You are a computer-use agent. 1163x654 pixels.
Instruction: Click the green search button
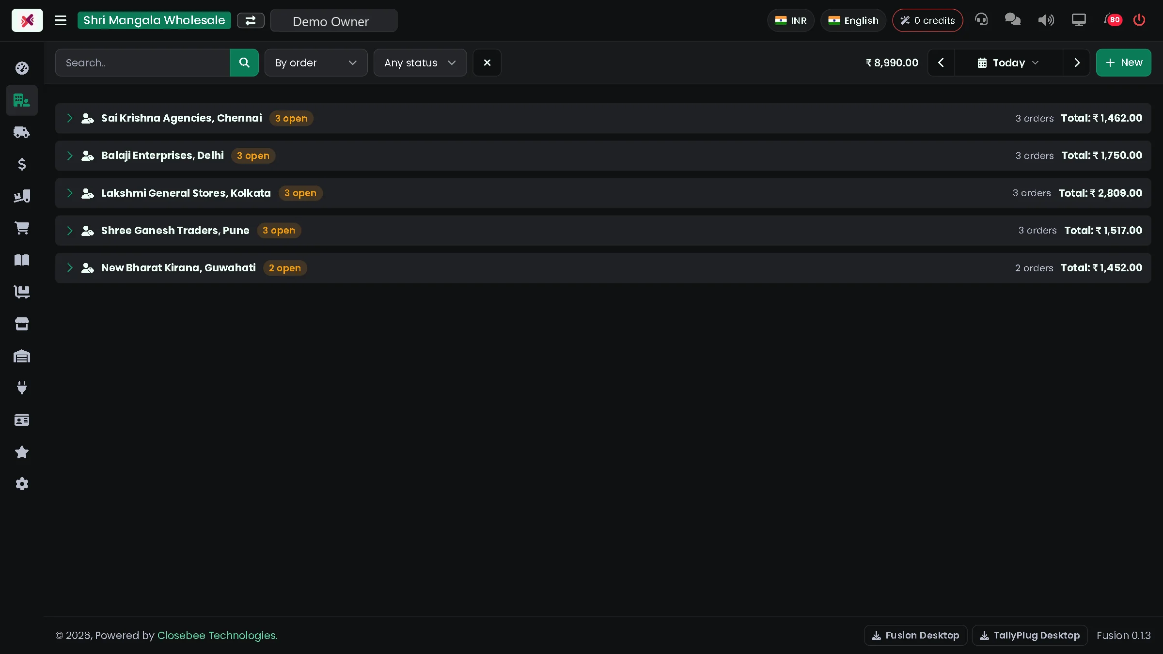coord(244,62)
